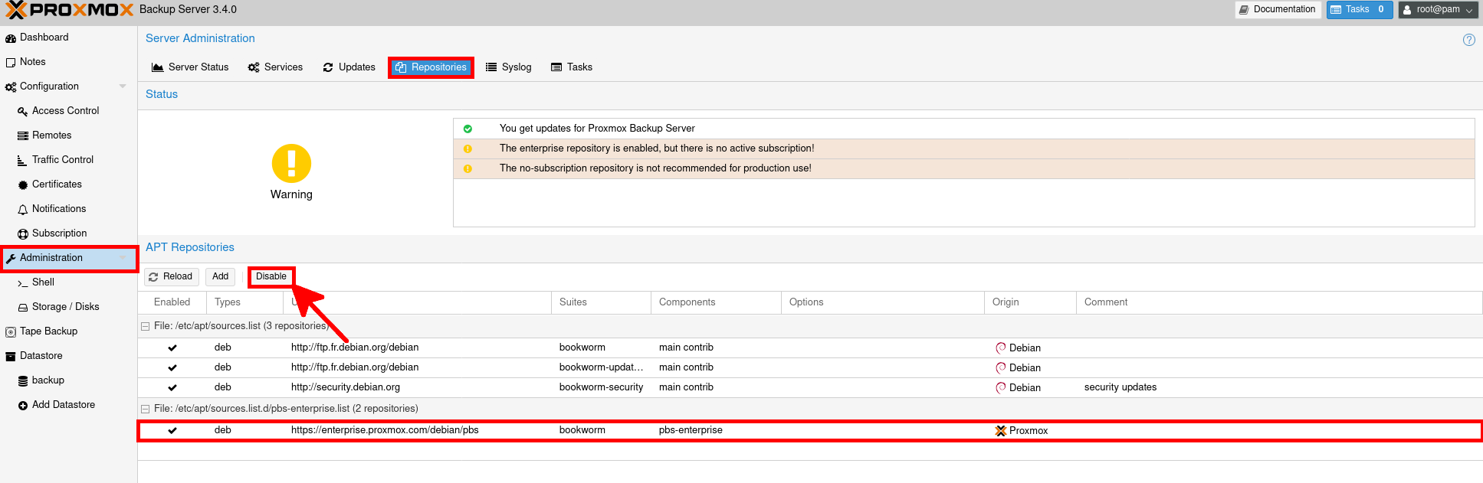Click the enterprise repository warning message
The height and width of the screenshot is (483, 1483).
657,148
